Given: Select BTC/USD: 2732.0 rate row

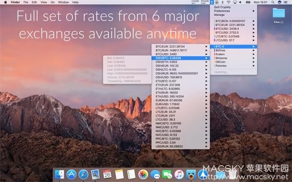Looking at the screenshot, I should point(233,33).
